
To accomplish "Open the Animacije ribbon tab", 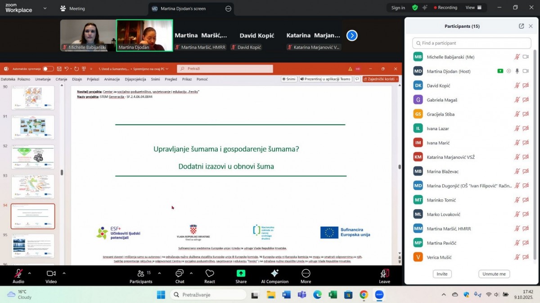I will point(112,79).
